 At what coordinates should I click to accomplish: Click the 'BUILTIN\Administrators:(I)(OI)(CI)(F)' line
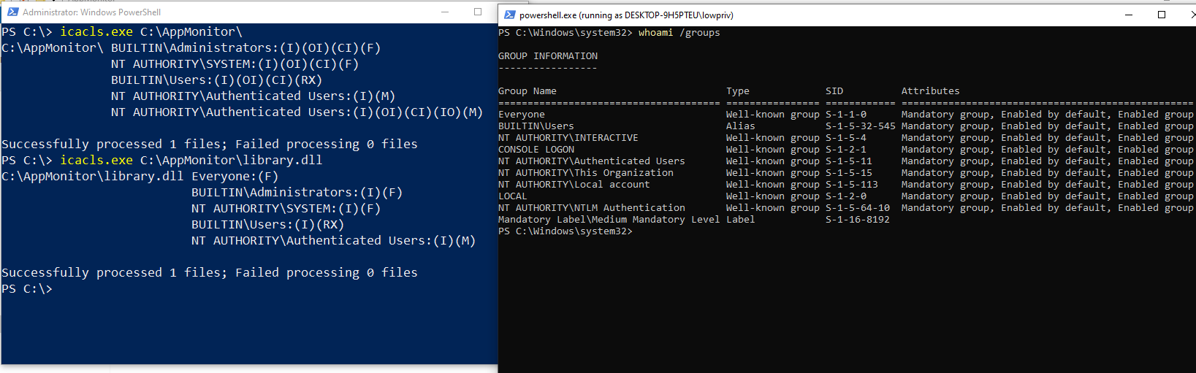[245, 48]
